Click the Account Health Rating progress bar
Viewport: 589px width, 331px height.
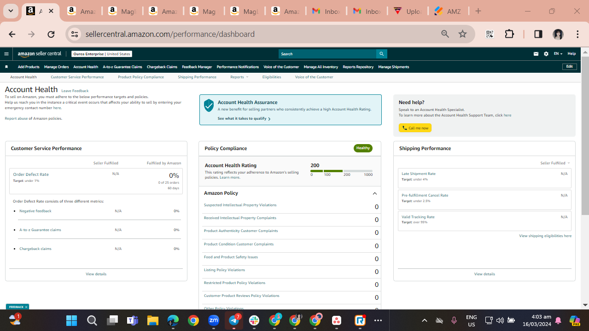click(341, 171)
